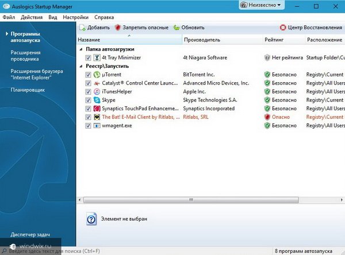Screen dimensions: 345x255
Task: Open the Действия menu
Action: pos(32,17)
